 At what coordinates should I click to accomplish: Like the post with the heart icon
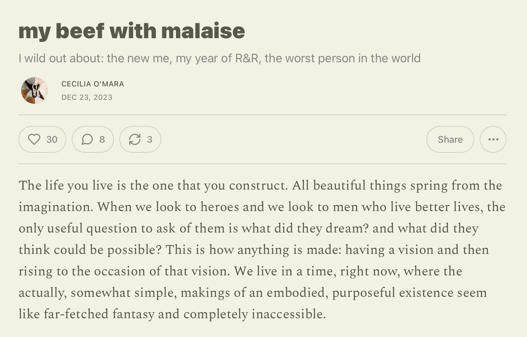click(34, 139)
